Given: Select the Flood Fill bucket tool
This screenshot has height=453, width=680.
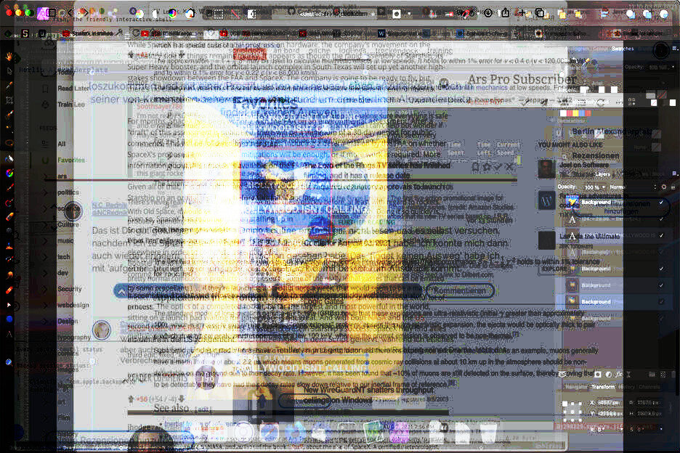Looking at the screenshot, I should click(x=9, y=159).
